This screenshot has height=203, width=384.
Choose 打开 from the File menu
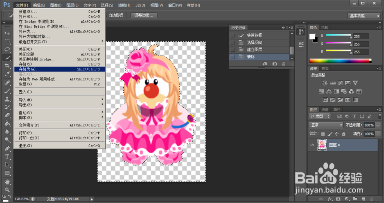click(60, 16)
